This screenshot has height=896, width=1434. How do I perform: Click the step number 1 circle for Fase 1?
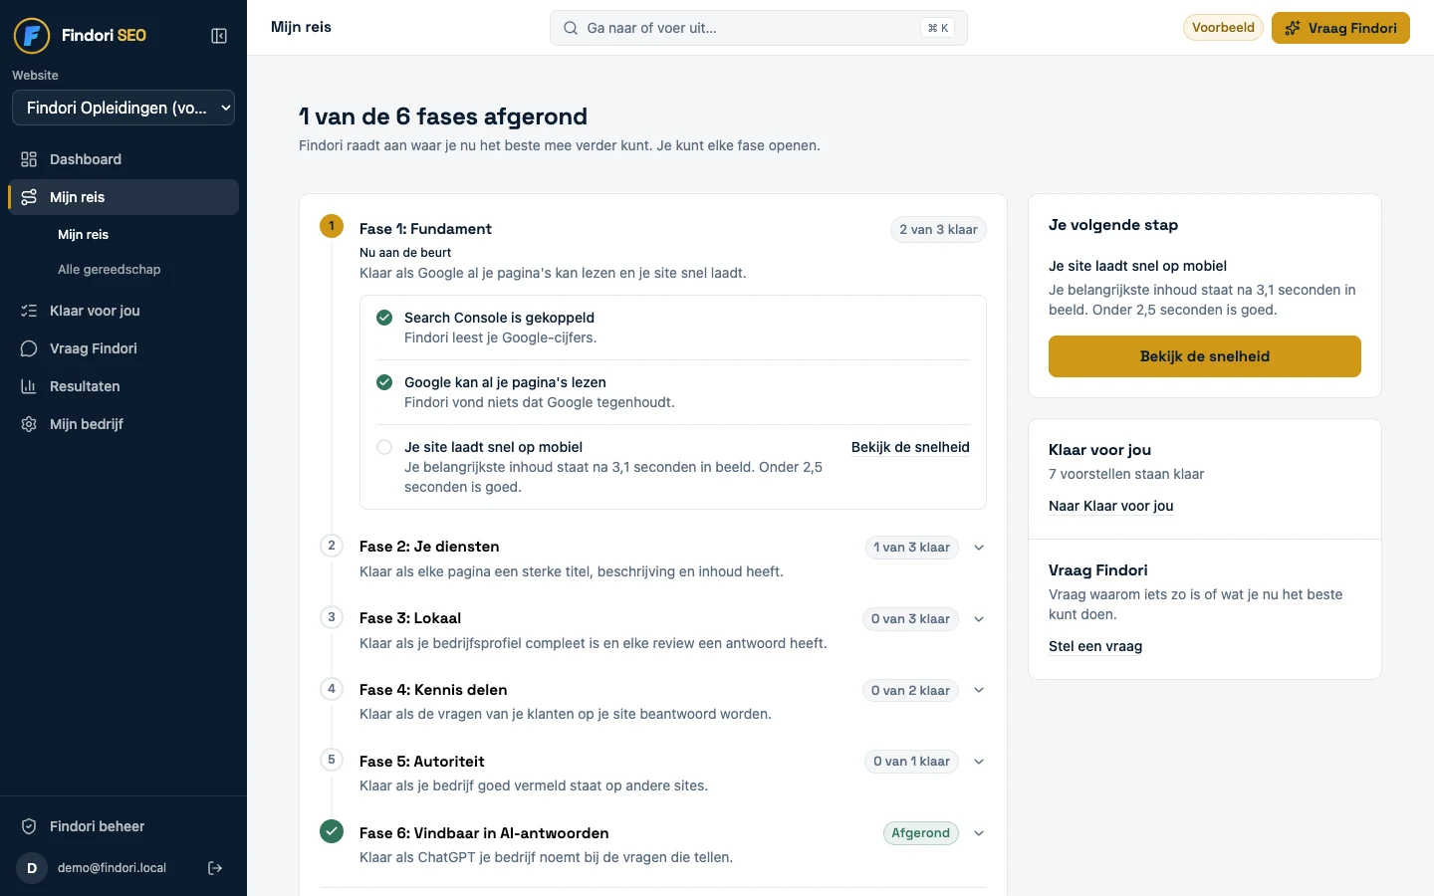[x=332, y=226]
